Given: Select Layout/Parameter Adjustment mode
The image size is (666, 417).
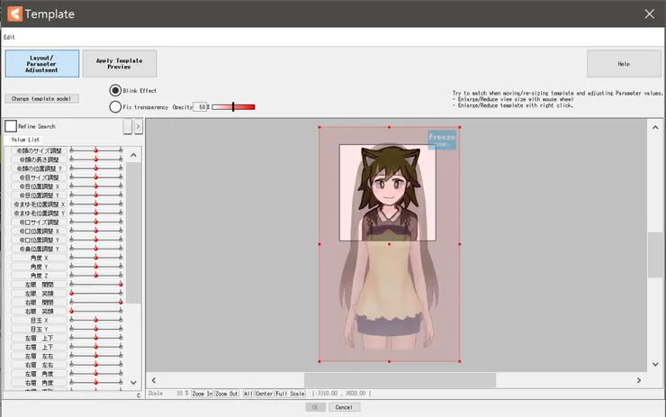Looking at the screenshot, I should (42, 63).
